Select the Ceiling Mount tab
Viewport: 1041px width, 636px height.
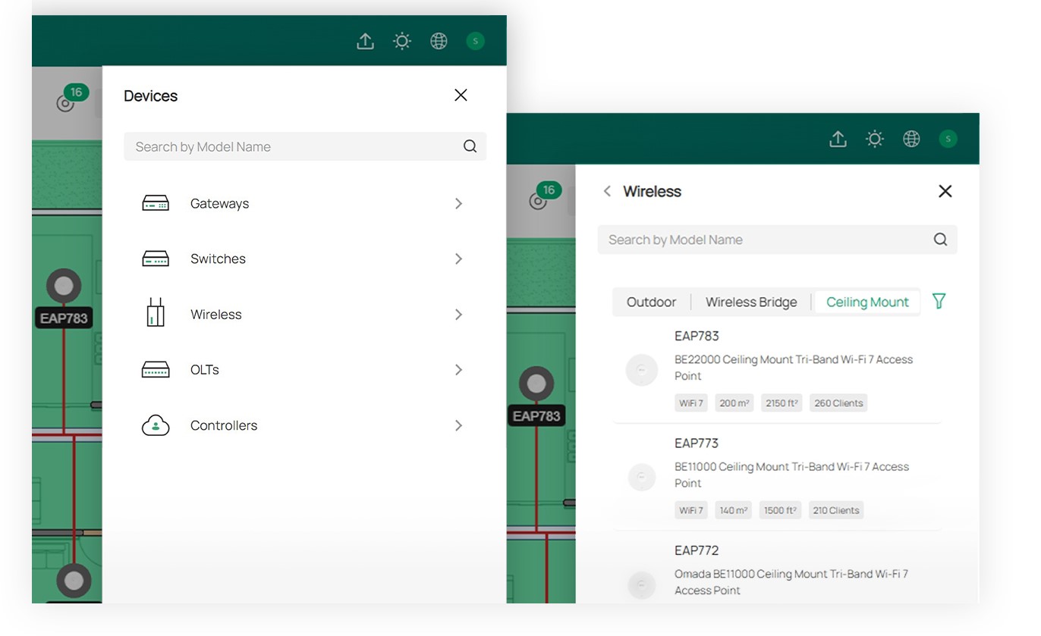(x=866, y=302)
